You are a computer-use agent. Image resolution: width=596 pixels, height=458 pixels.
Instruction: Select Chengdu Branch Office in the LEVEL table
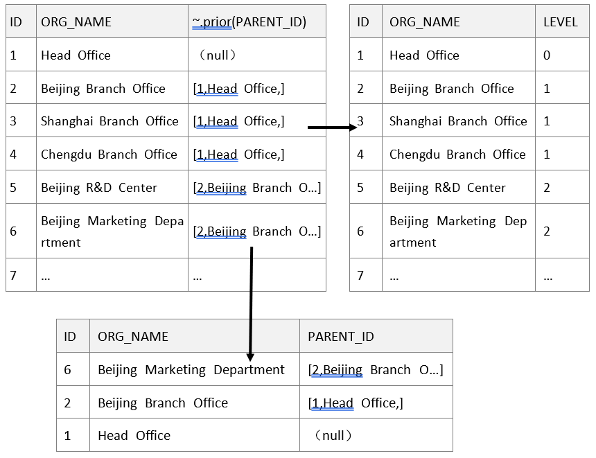pyautogui.click(x=457, y=155)
